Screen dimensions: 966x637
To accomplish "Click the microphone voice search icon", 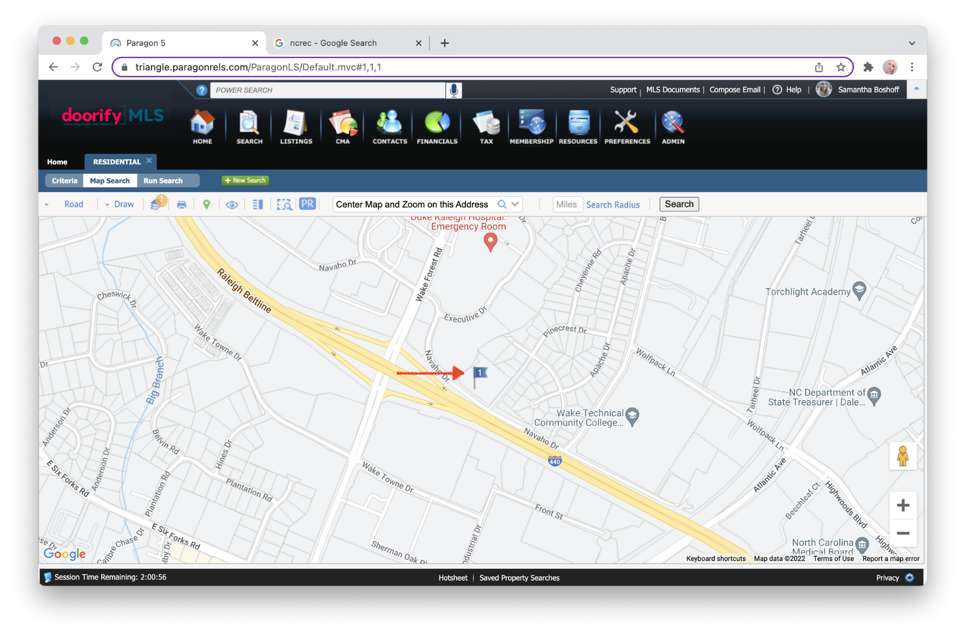I will click(x=454, y=90).
